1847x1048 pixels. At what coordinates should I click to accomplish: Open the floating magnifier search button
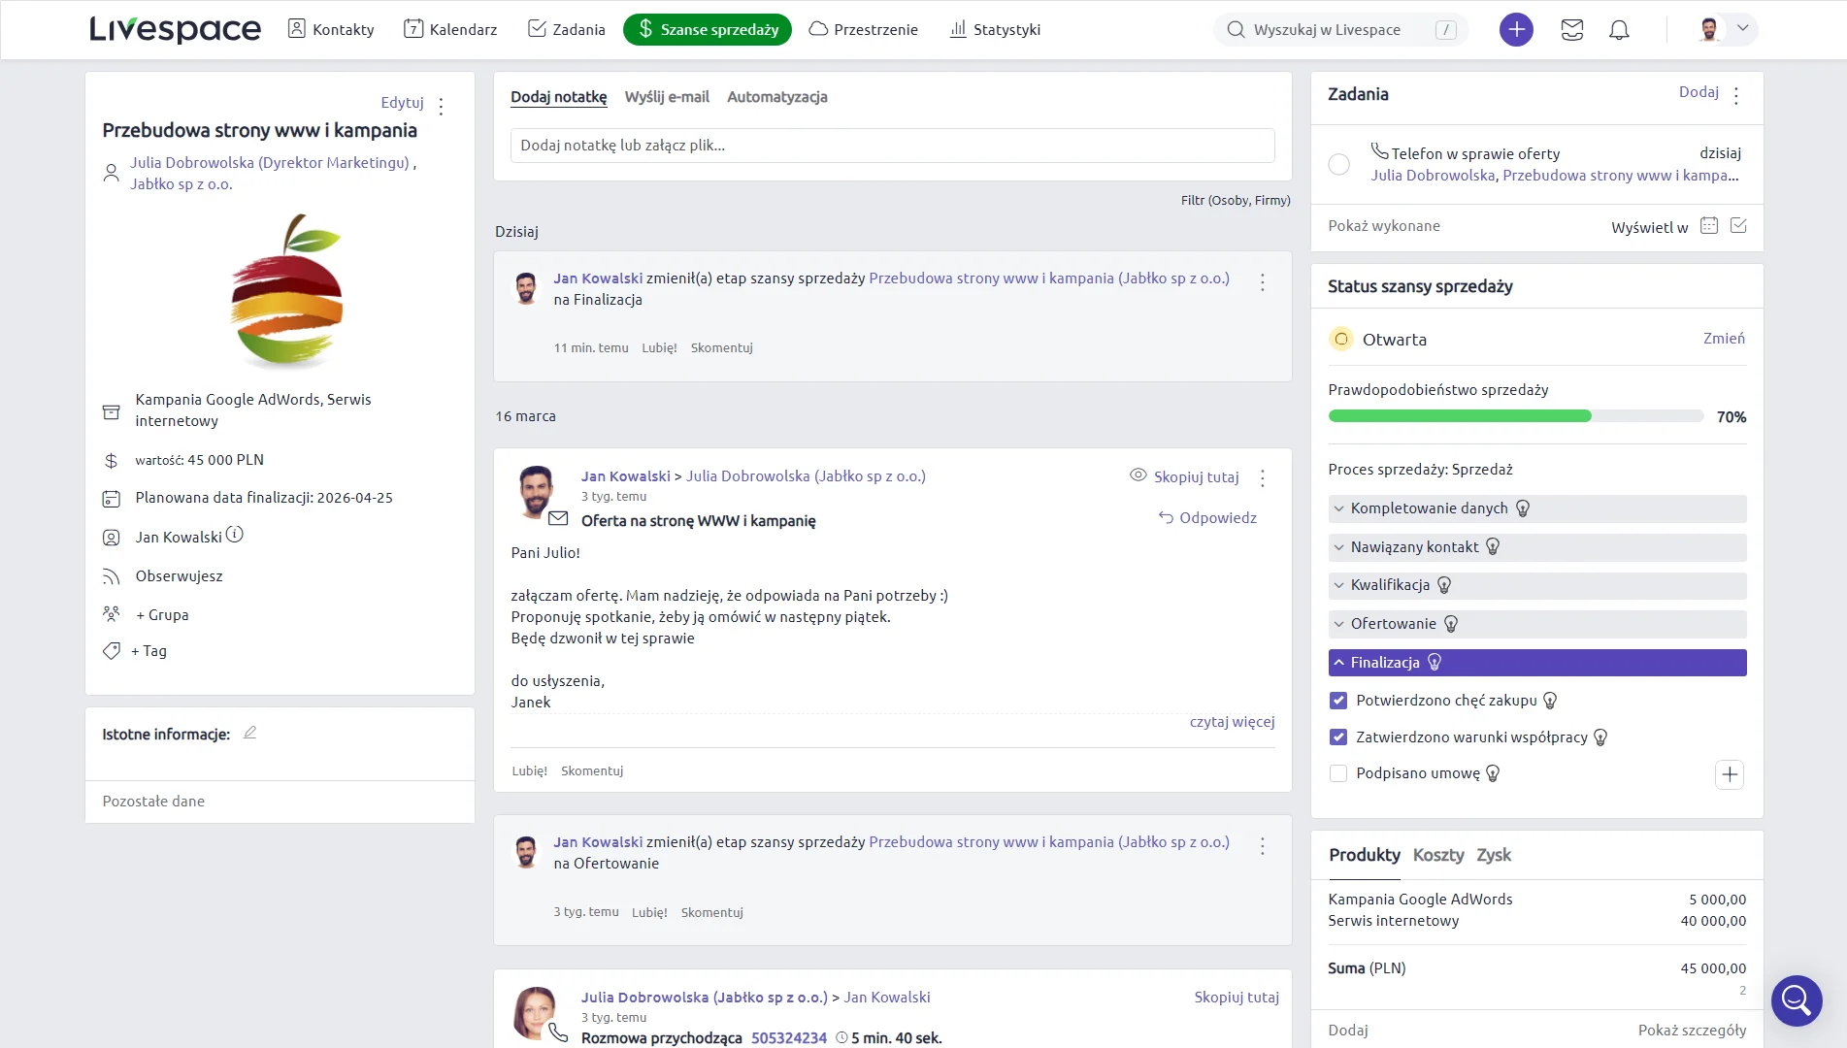click(1797, 1000)
